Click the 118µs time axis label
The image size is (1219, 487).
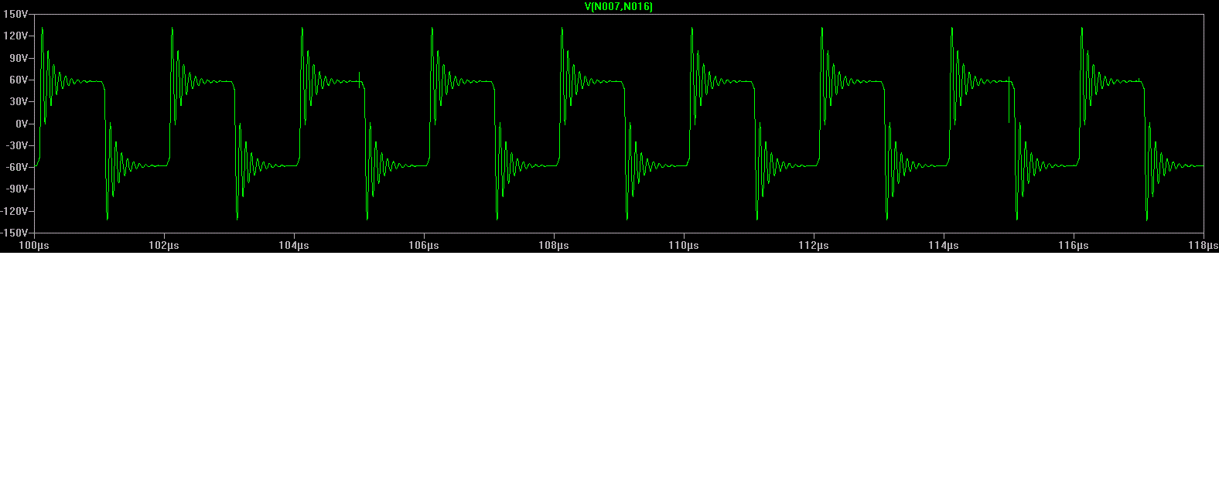1203,246
